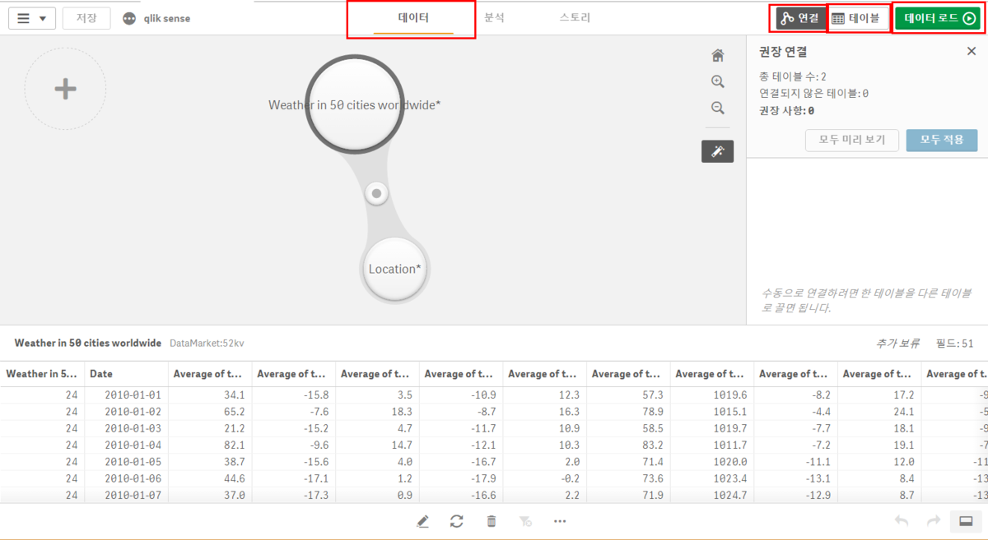This screenshot has width=988, height=540.
Task: Click the refresh icon to reload table
Action: [x=457, y=521]
